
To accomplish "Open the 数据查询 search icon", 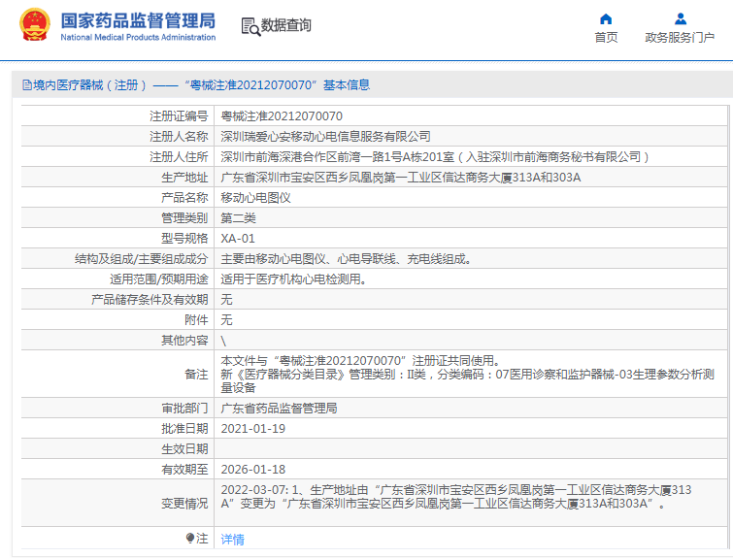I will pos(250,26).
